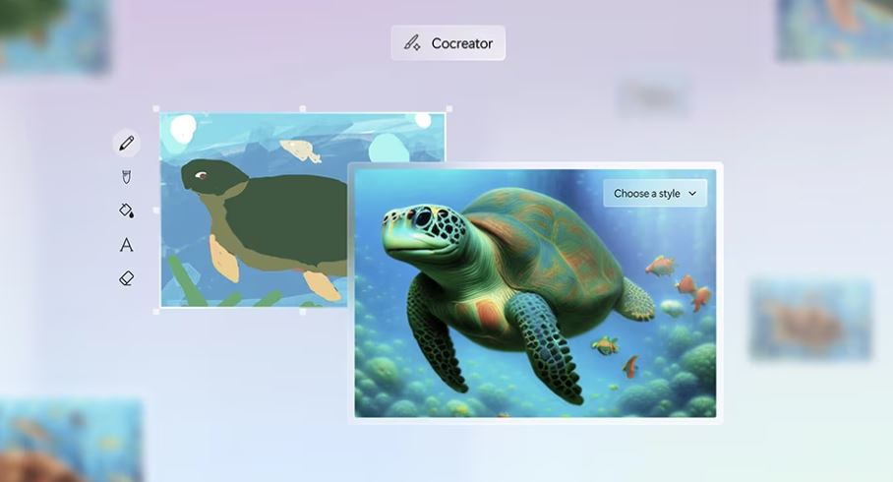Viewport: 893px width, 482px height.
Task: Click the bottom-center canvas resize handle
Action: click(302, 311)
